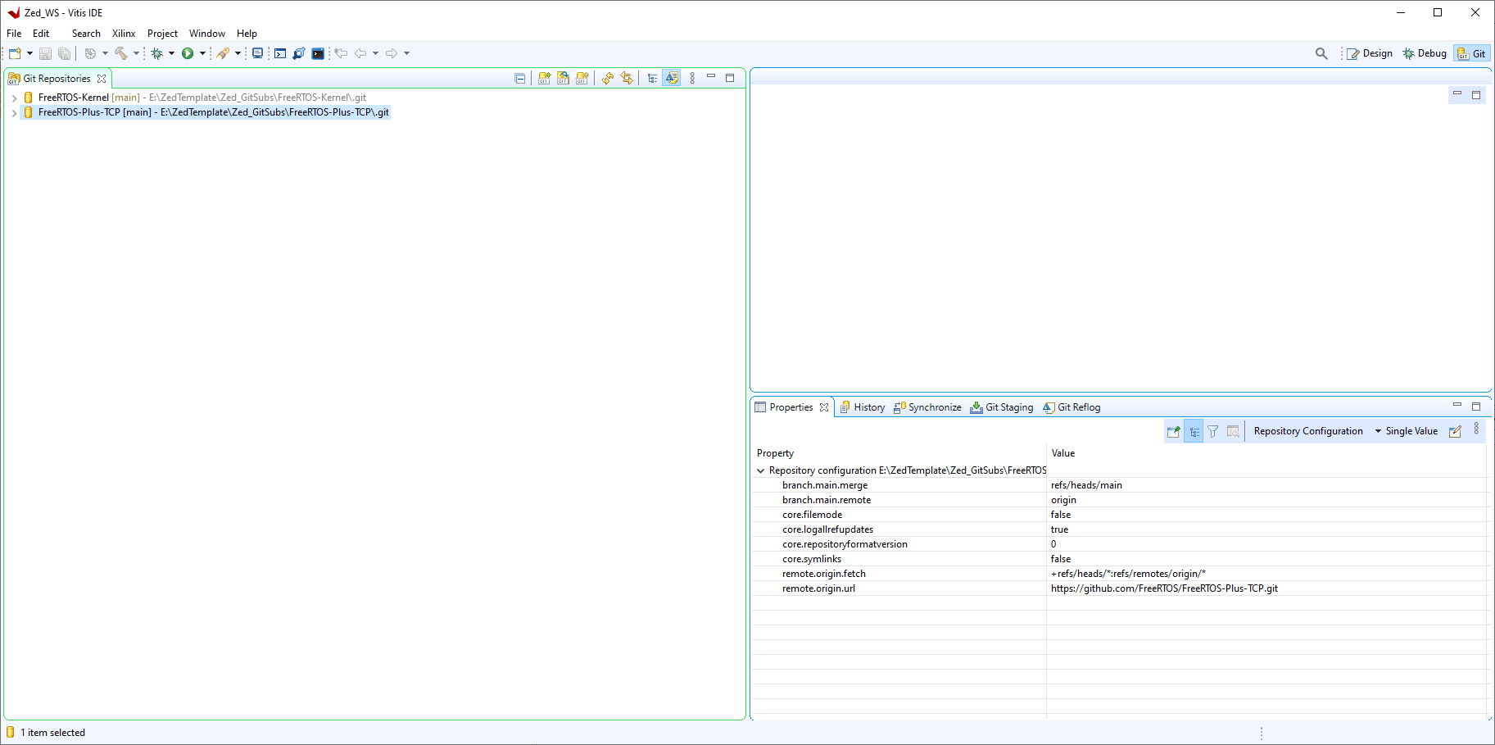
Task: Click the blue monitor icon in toolbar
Action: click(x=257, y=53)
